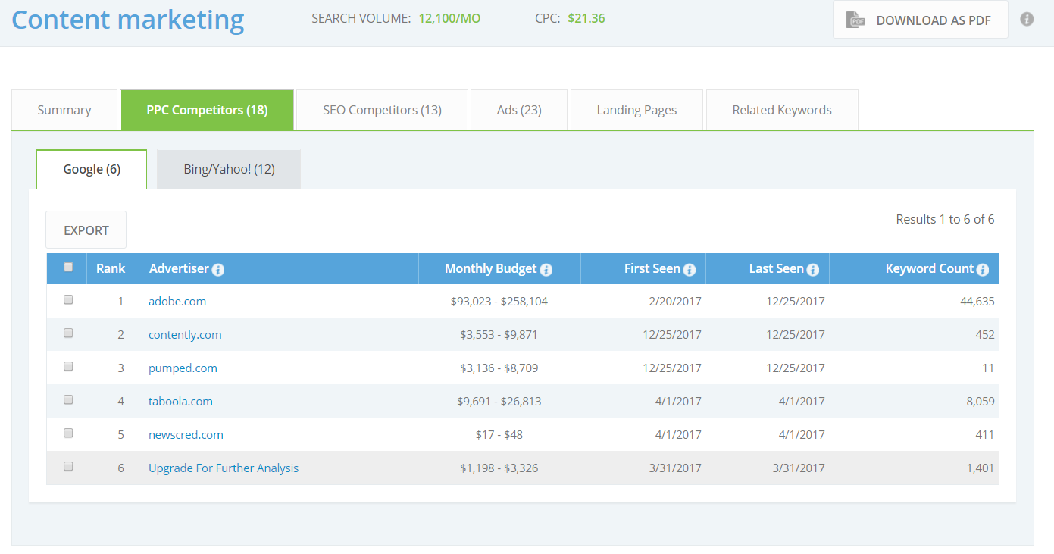This screenshot has height=554, width=1054.
Task: Click the top-right gray info icon
Action: click(x=1027, y=20)
